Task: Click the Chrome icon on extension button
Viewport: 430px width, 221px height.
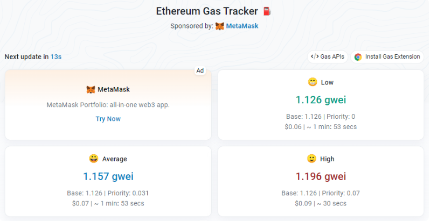Action: pos(358,56)
